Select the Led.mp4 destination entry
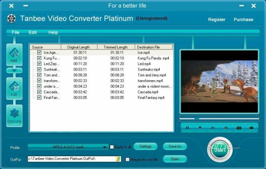 (x=144, y=64)
